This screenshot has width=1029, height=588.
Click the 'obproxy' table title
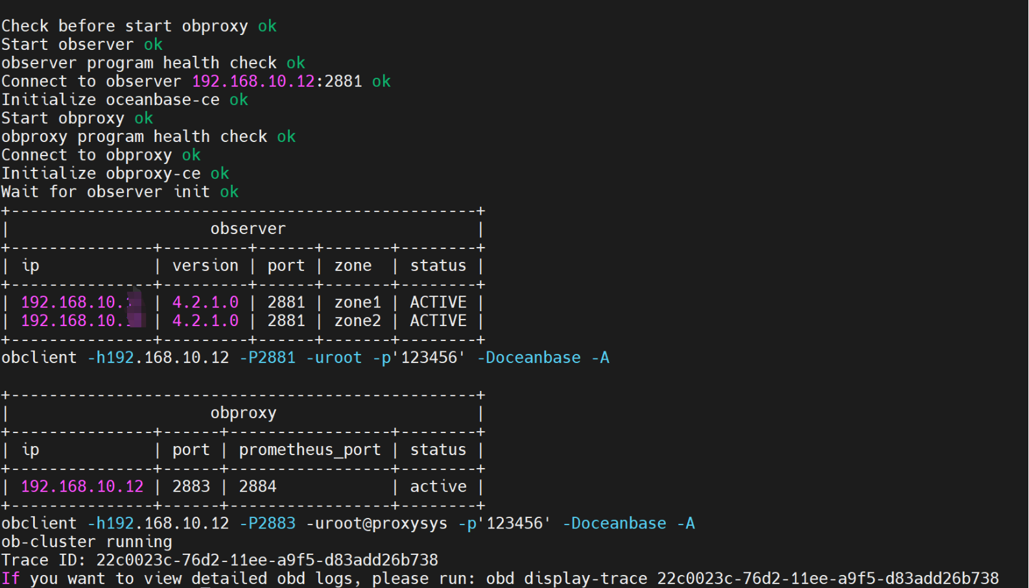point(243,413)
